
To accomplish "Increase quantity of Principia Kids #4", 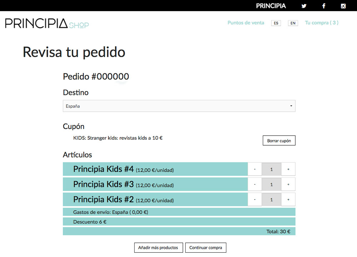I will [288, 169].
